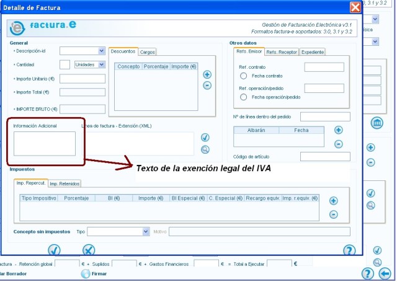Viewport: 397px width, 282px height.
Task: Switch to the Cargos tab
Action: tap(147, 52)
